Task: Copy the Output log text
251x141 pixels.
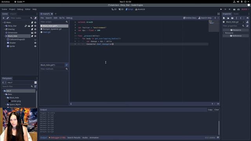Action: tap(210, 110)
